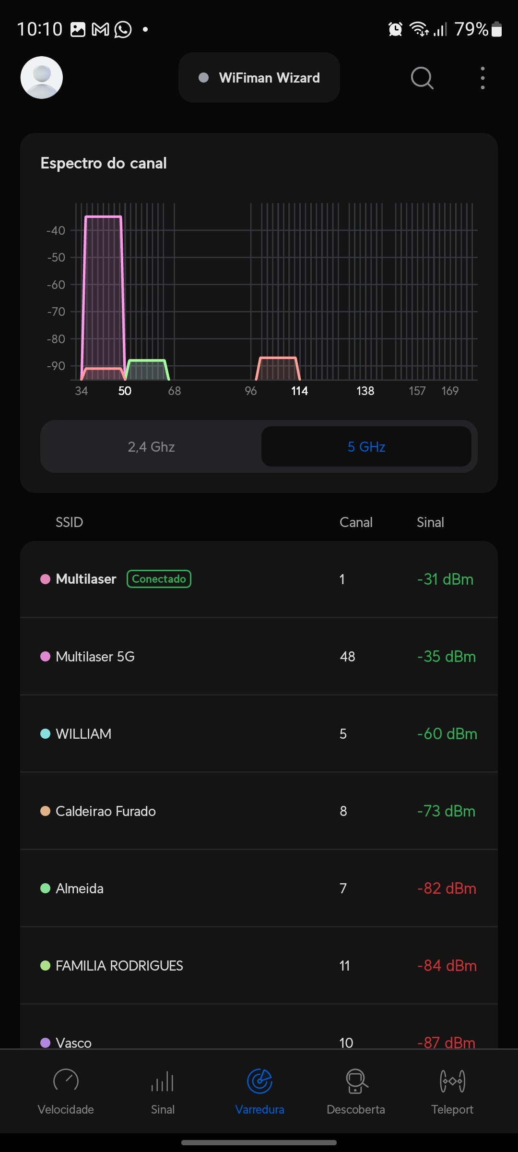Open the Descoberta discovery tab
The width and height of the screenshot is (518, 1152).
tap(356, 1091)
